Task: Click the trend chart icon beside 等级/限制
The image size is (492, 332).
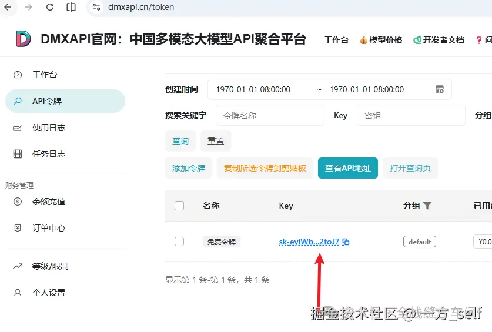Action: (x=18, y=266)
